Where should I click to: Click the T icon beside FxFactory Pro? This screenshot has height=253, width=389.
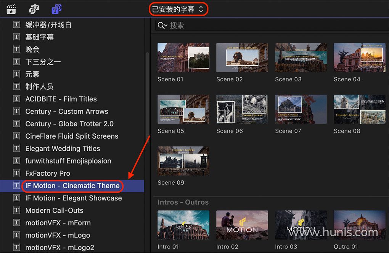(x=16, y=173)
